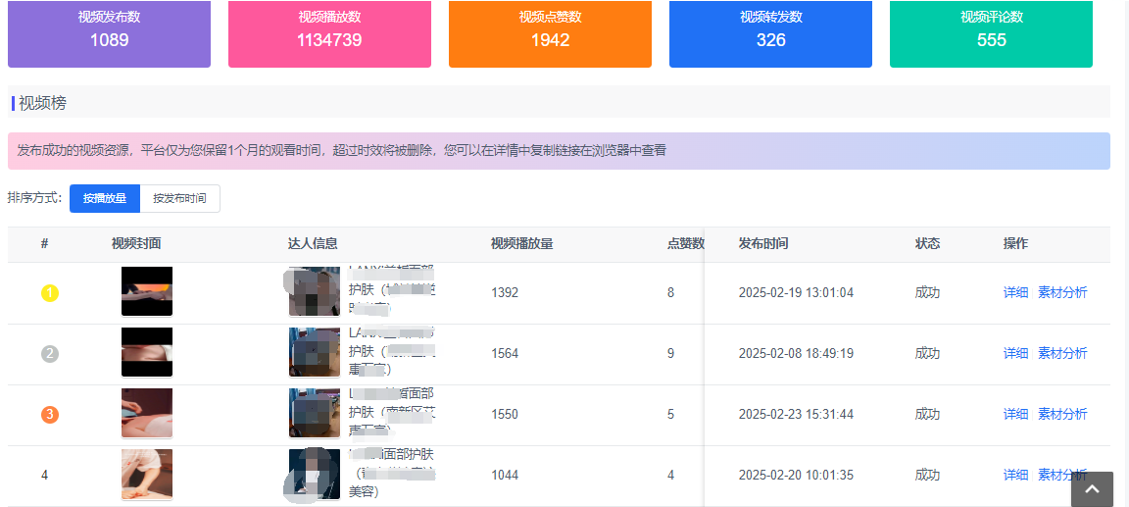Switch sorting to 按发布时间
Viewport: 1129px width, 507px height.
point(179,198)
